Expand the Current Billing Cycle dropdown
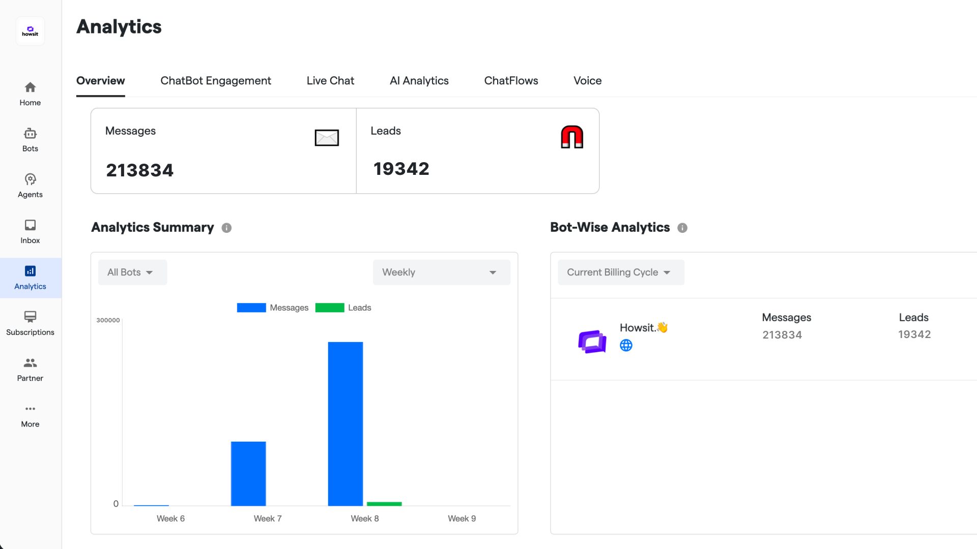The image size is (977, 549). coord(621,272)
